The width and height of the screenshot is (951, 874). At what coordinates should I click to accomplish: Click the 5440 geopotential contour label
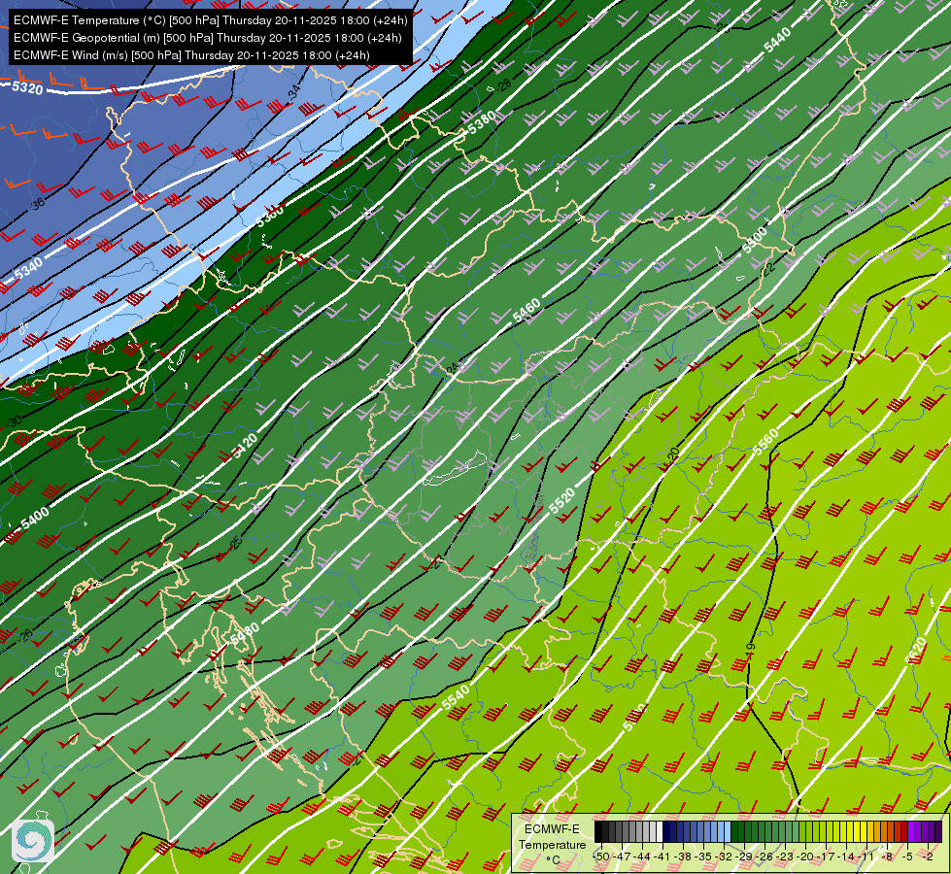(777, 40)
